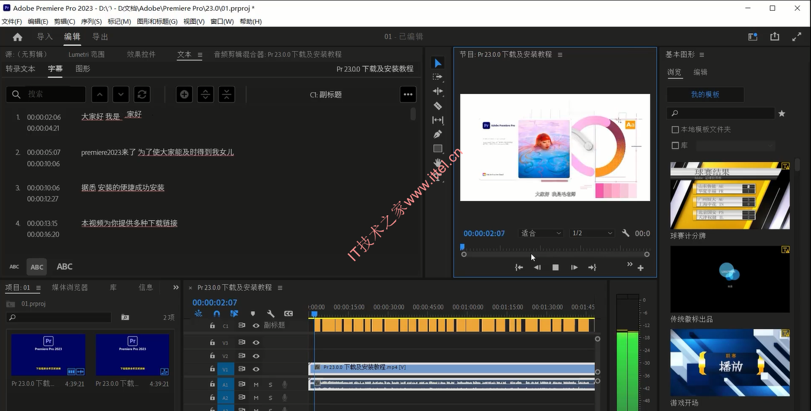Switch to 媒体浏览器 tab
Screen dimensions: 811x411
pos(70,287)
